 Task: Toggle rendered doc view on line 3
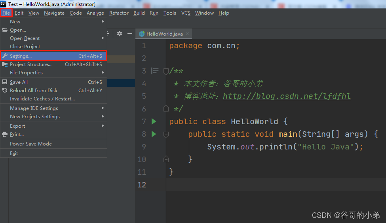(x=155, y=71)
